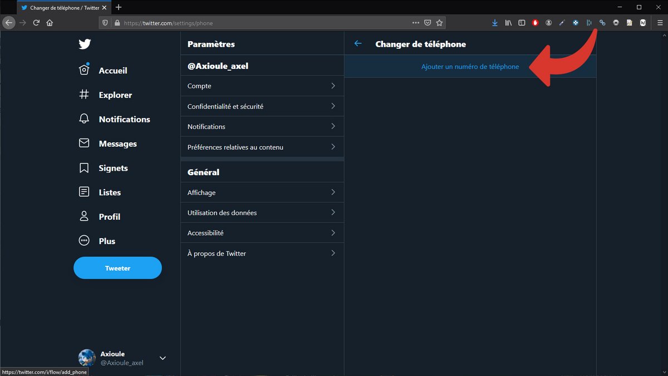This screenshot has width=668, height=376.
Task: Open the page actions three-dots menu
Action: point(416,23)
